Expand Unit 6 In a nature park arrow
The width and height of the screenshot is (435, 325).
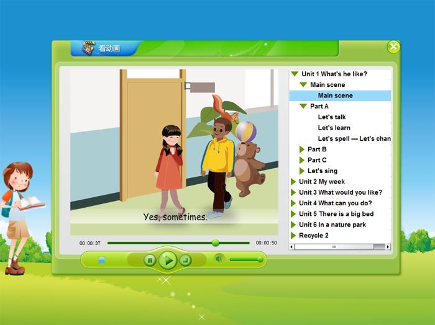click(x=293, y=225)
